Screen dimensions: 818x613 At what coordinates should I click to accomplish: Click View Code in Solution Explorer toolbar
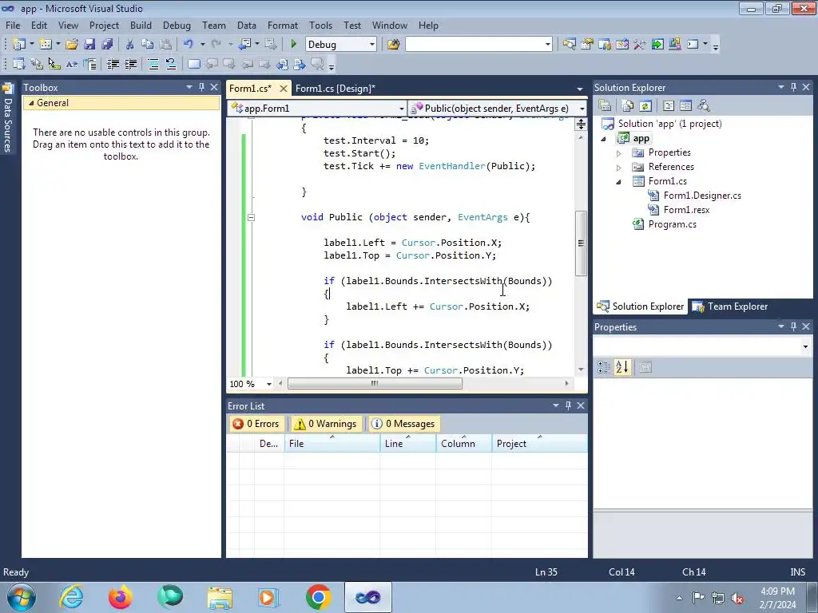[x=669, y=106]
